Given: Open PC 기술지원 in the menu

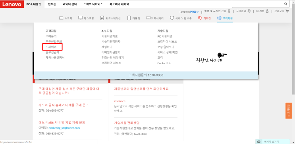Looking at the screenshot, I should pos(165,36).
